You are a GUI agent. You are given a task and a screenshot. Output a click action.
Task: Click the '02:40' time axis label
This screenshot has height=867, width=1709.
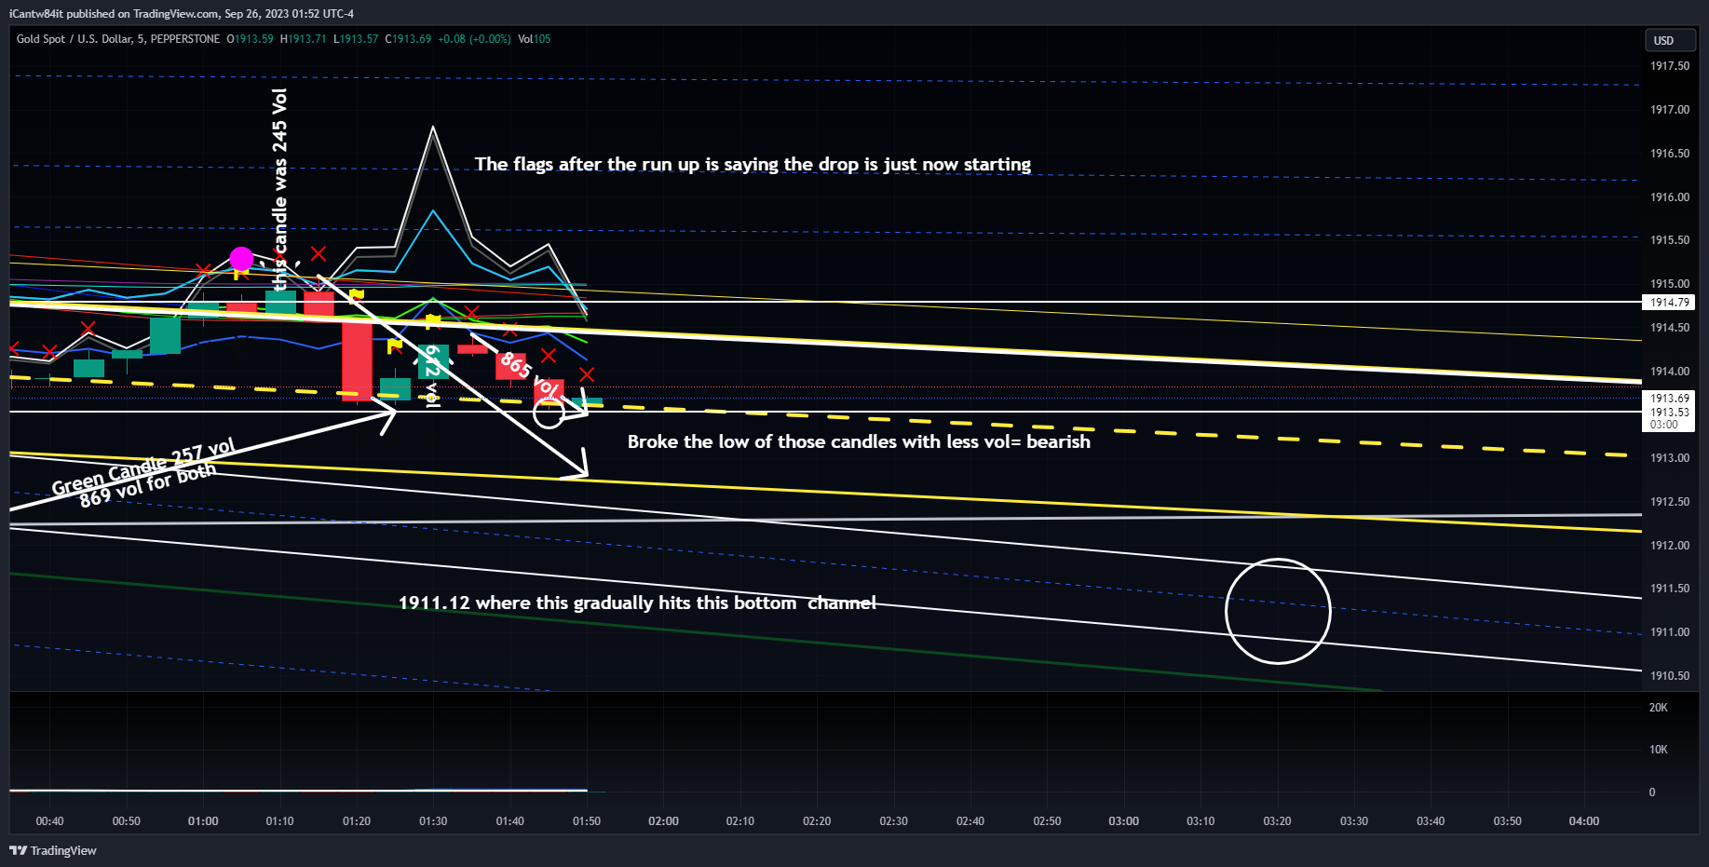tap(970, 821)
